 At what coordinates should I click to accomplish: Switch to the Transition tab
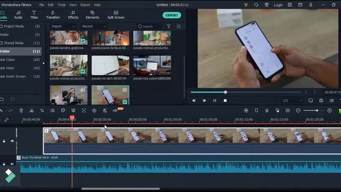[53, 15]
